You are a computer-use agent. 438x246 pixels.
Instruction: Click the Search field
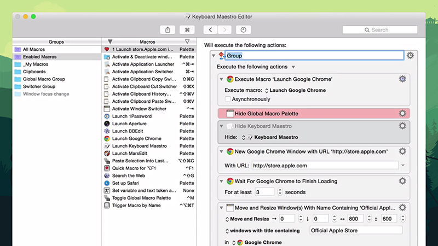[380, 30]
